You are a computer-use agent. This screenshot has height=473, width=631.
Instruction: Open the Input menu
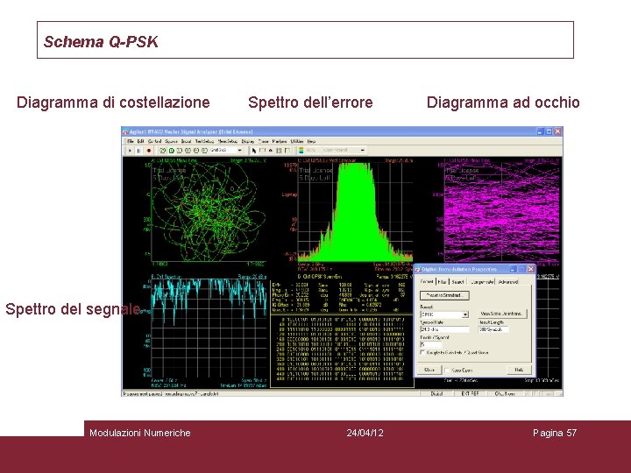(x=187, y=141)
